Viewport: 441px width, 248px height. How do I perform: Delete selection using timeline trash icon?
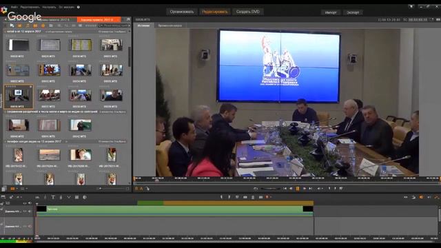[253, 198]
